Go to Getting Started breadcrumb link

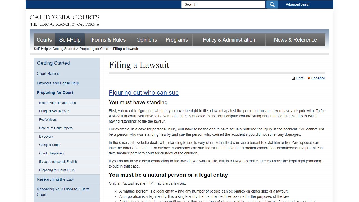click(x=64, y=49)
